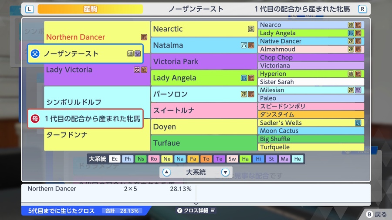392x220 pixels.
Task: Select the Chop Chop ancestor row
Action: pos(311,57)
